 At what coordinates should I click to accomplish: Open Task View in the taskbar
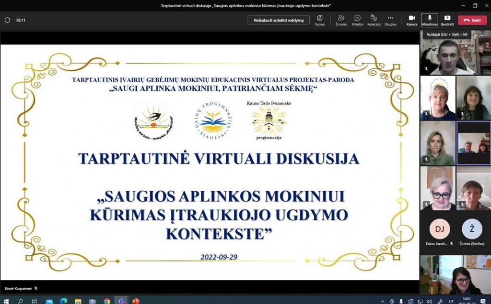(35, 301)
